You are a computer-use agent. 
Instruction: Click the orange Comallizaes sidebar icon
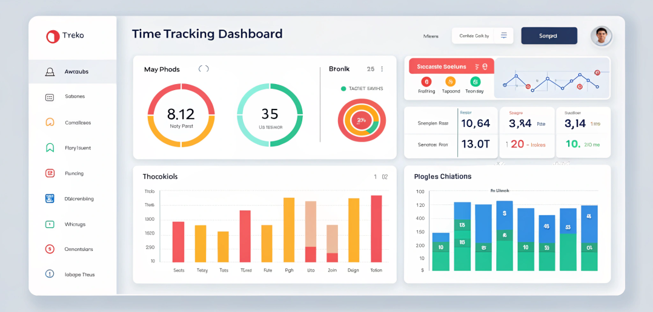coord(50,122)
